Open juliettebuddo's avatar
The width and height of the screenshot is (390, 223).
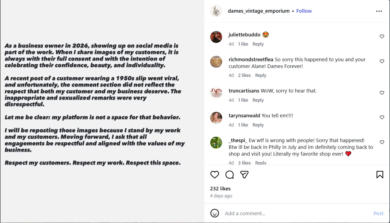pos(216,37)
